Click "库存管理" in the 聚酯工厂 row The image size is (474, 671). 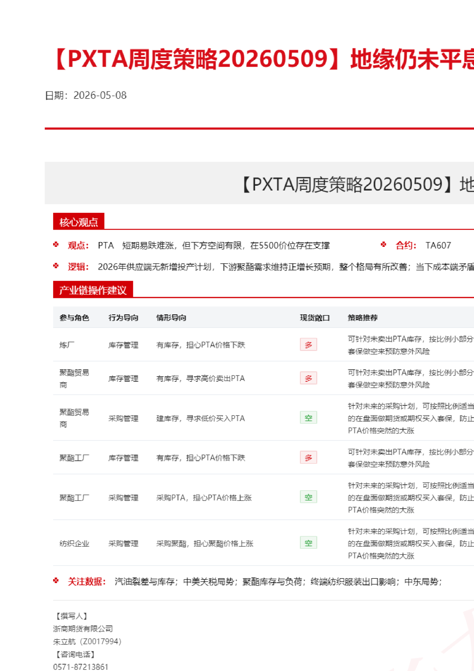[x=123, y=458]
